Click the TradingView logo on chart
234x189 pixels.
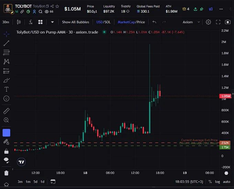click(x=21, y=162)
